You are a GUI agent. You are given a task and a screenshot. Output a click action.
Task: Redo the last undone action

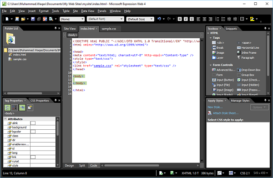pos(169,19)
